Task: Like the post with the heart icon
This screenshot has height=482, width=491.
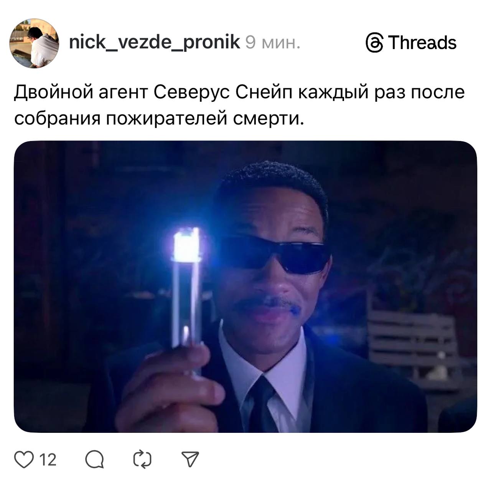Action: [23, 459]
